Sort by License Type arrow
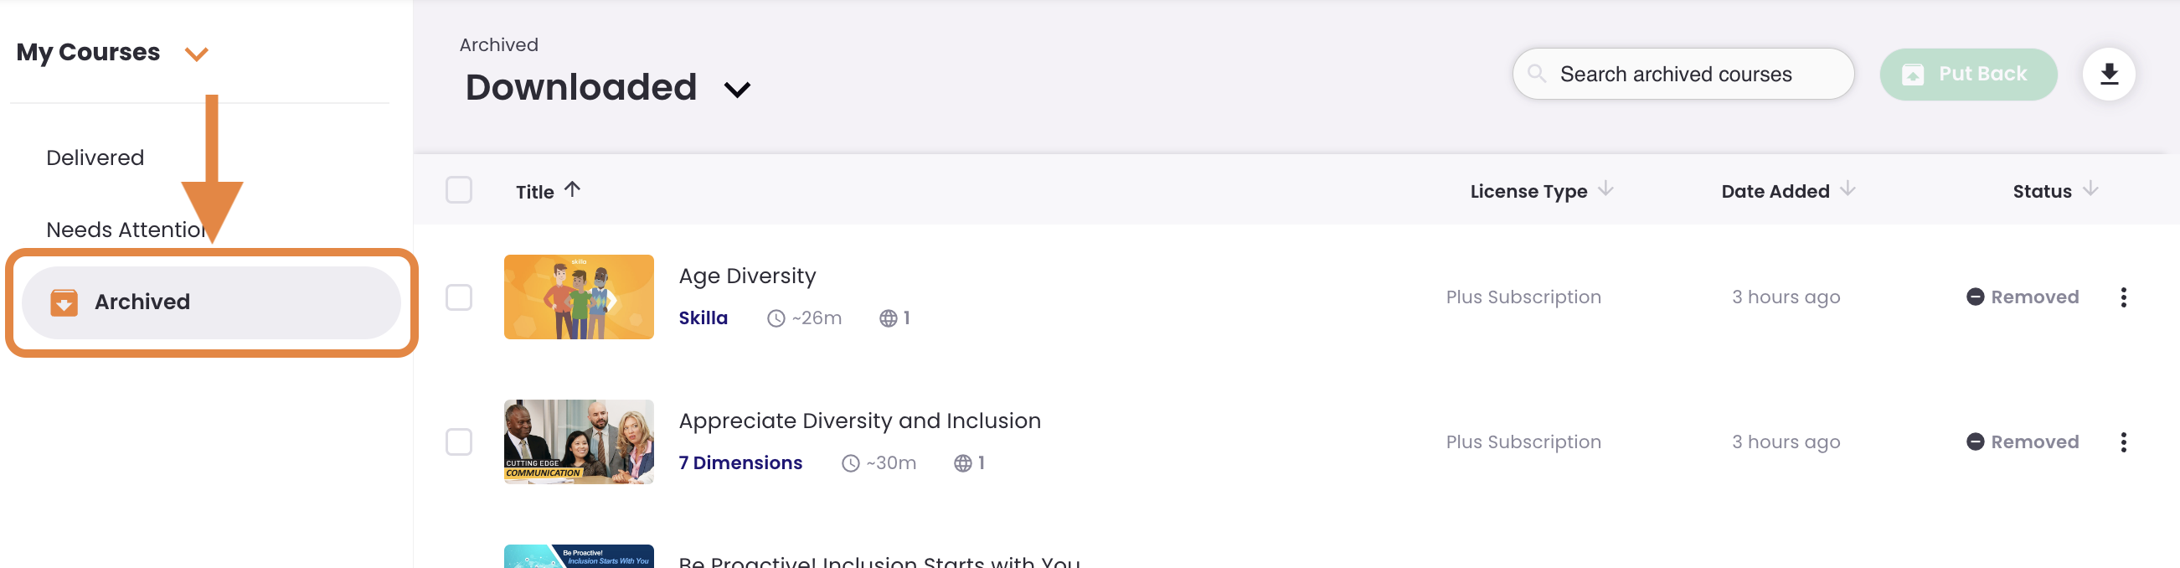 1605,189
